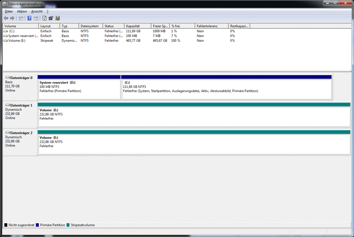
Task: Open the Properties toolbar icon
Action: (x=51, y=18)
